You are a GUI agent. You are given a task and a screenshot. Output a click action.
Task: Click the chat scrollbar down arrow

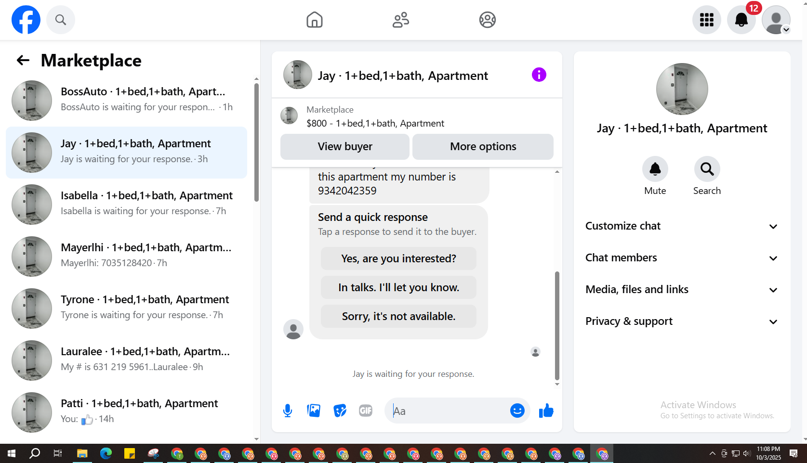[x=557, y=384]
